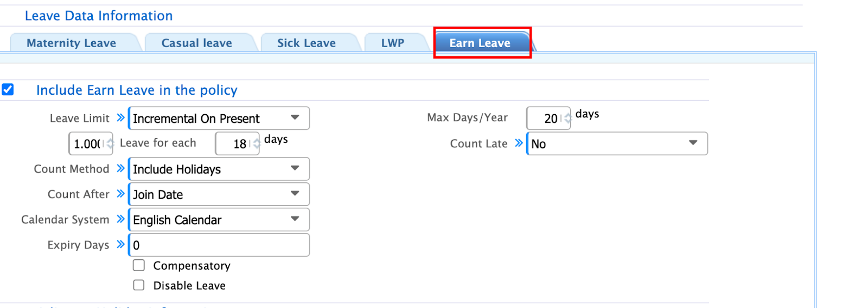Viewport: 868px width, 308px height.
Task: Click the double-arrow icon beside Leave Limit
Action: coord(120,117)
